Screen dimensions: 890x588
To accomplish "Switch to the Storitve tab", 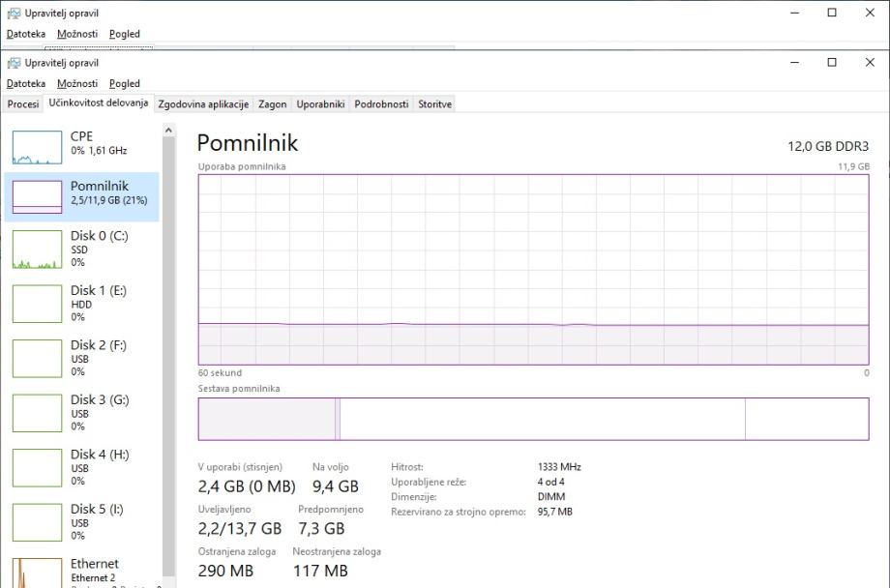I will click(x=434, y=104).
